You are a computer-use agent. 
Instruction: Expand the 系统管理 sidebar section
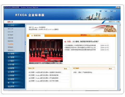point(14,79)
